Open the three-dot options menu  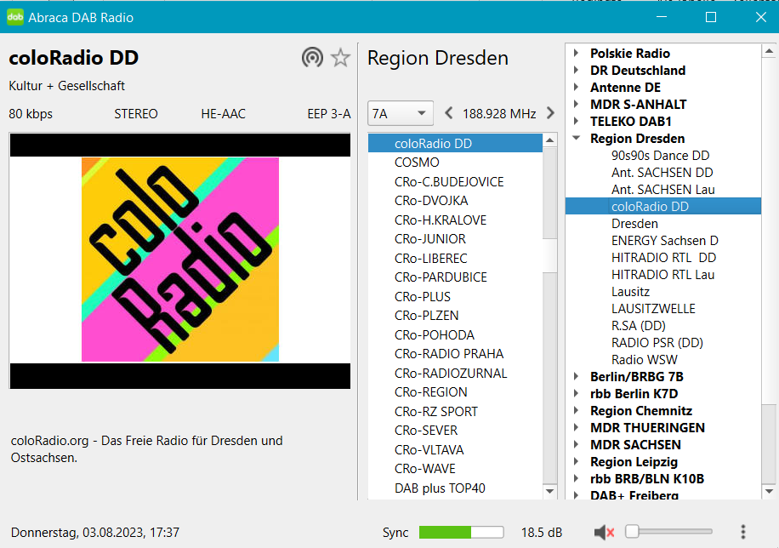(x=743, y=532)
